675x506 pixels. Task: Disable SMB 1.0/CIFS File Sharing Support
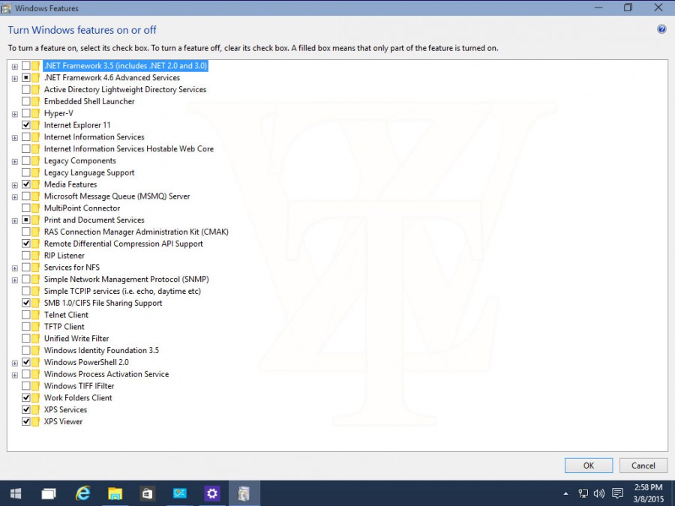pyautogui.click(x=25, y=303)
